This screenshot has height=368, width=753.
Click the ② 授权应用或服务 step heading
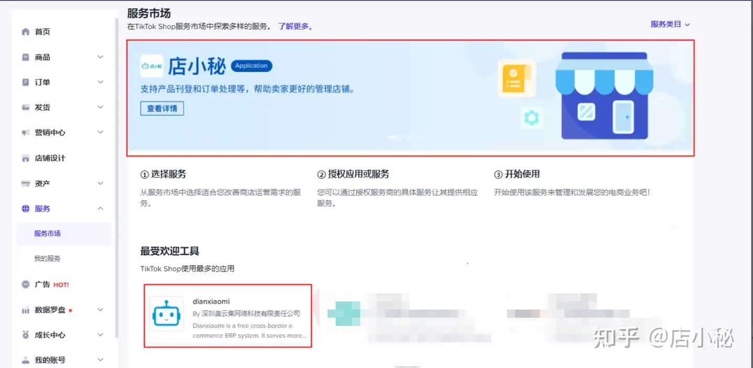tap(353, 174)
